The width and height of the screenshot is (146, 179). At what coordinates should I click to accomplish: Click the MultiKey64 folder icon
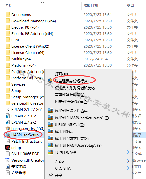[x=8, y=59]
